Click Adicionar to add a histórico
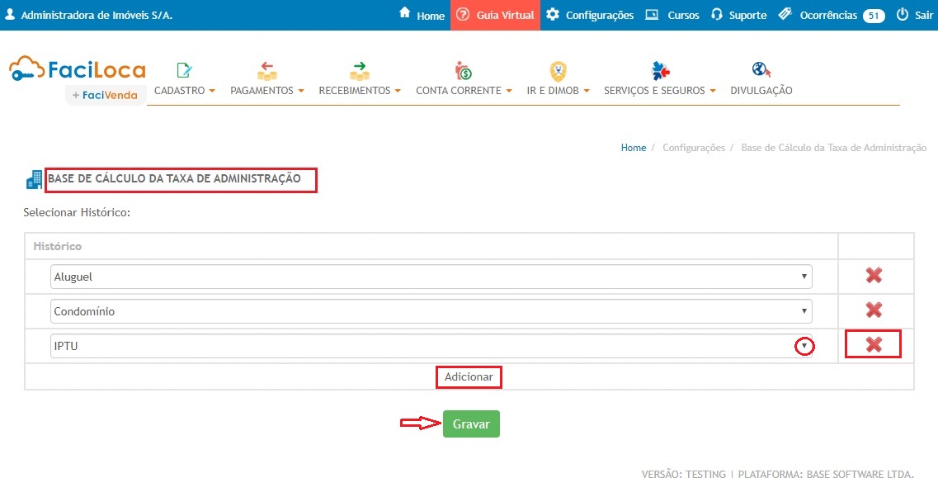This screenshot has width=938, height=478. pyautogui.click(x=469, y=376)
